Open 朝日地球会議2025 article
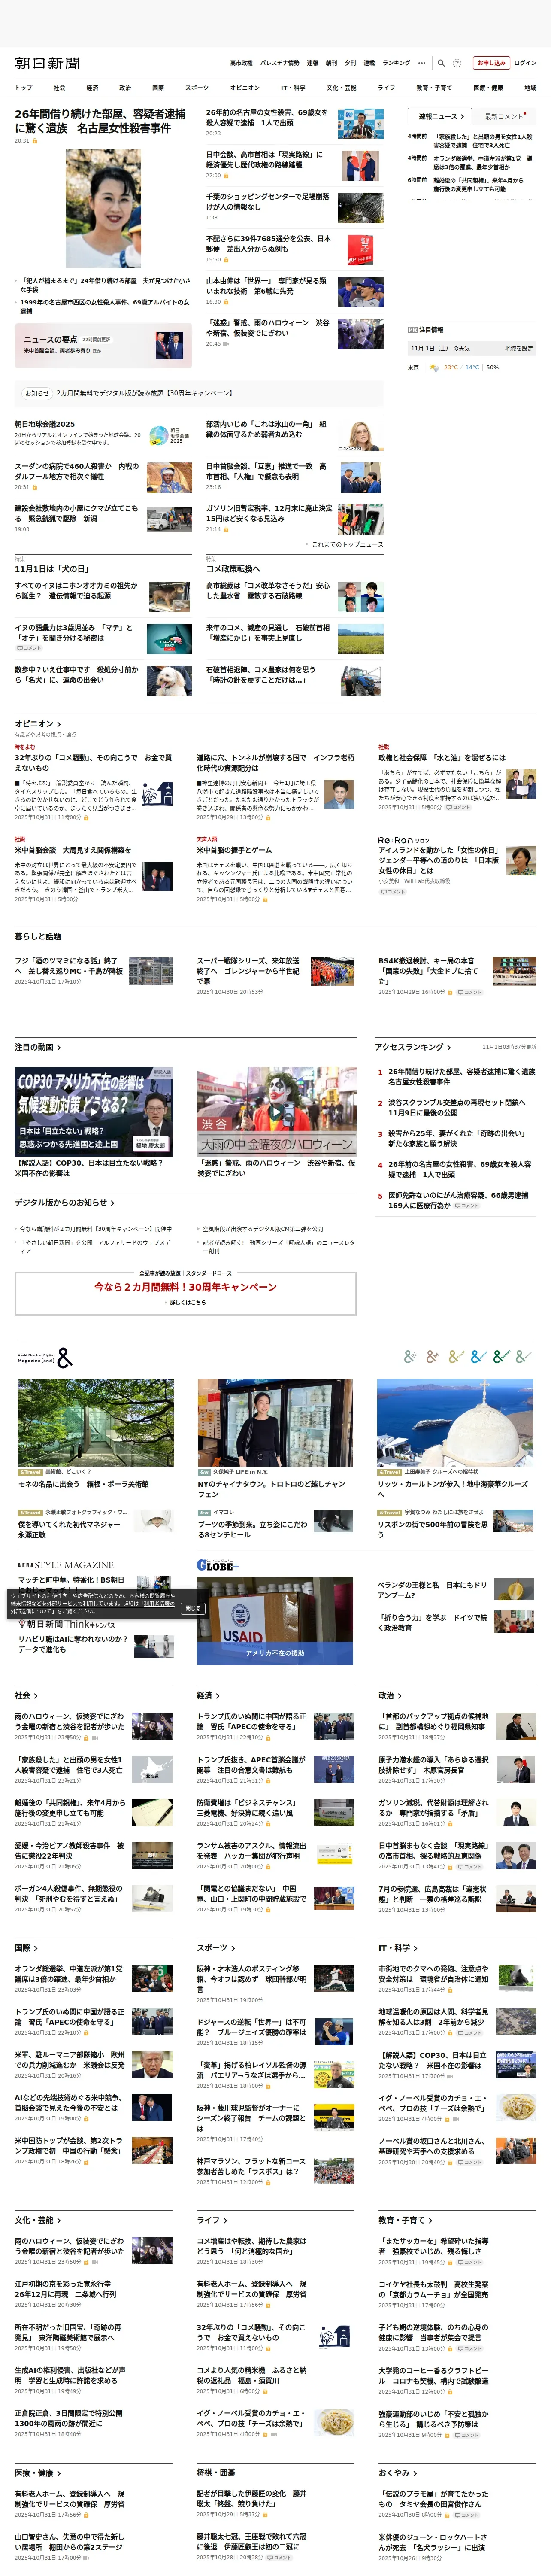The image size is (551, 2576). click(x=45, y=424)
